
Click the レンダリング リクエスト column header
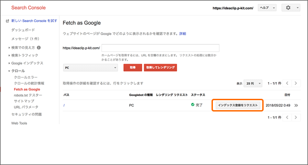(x=172, y=95)
